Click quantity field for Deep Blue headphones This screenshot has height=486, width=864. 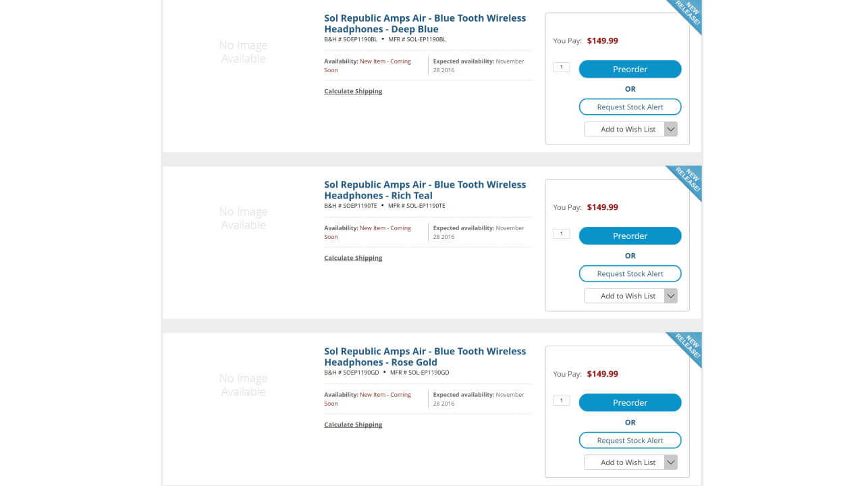pyautogui.click(x=561, y=67)
